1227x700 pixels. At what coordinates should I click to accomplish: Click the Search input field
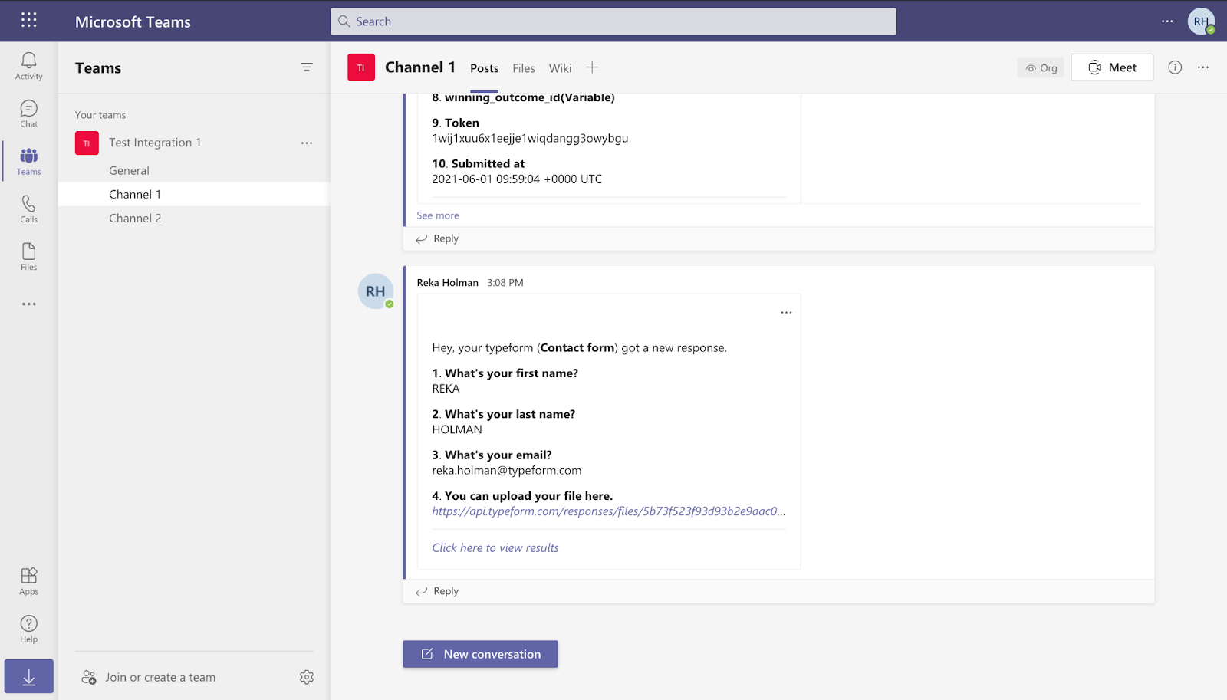click(x=613, y=21)
